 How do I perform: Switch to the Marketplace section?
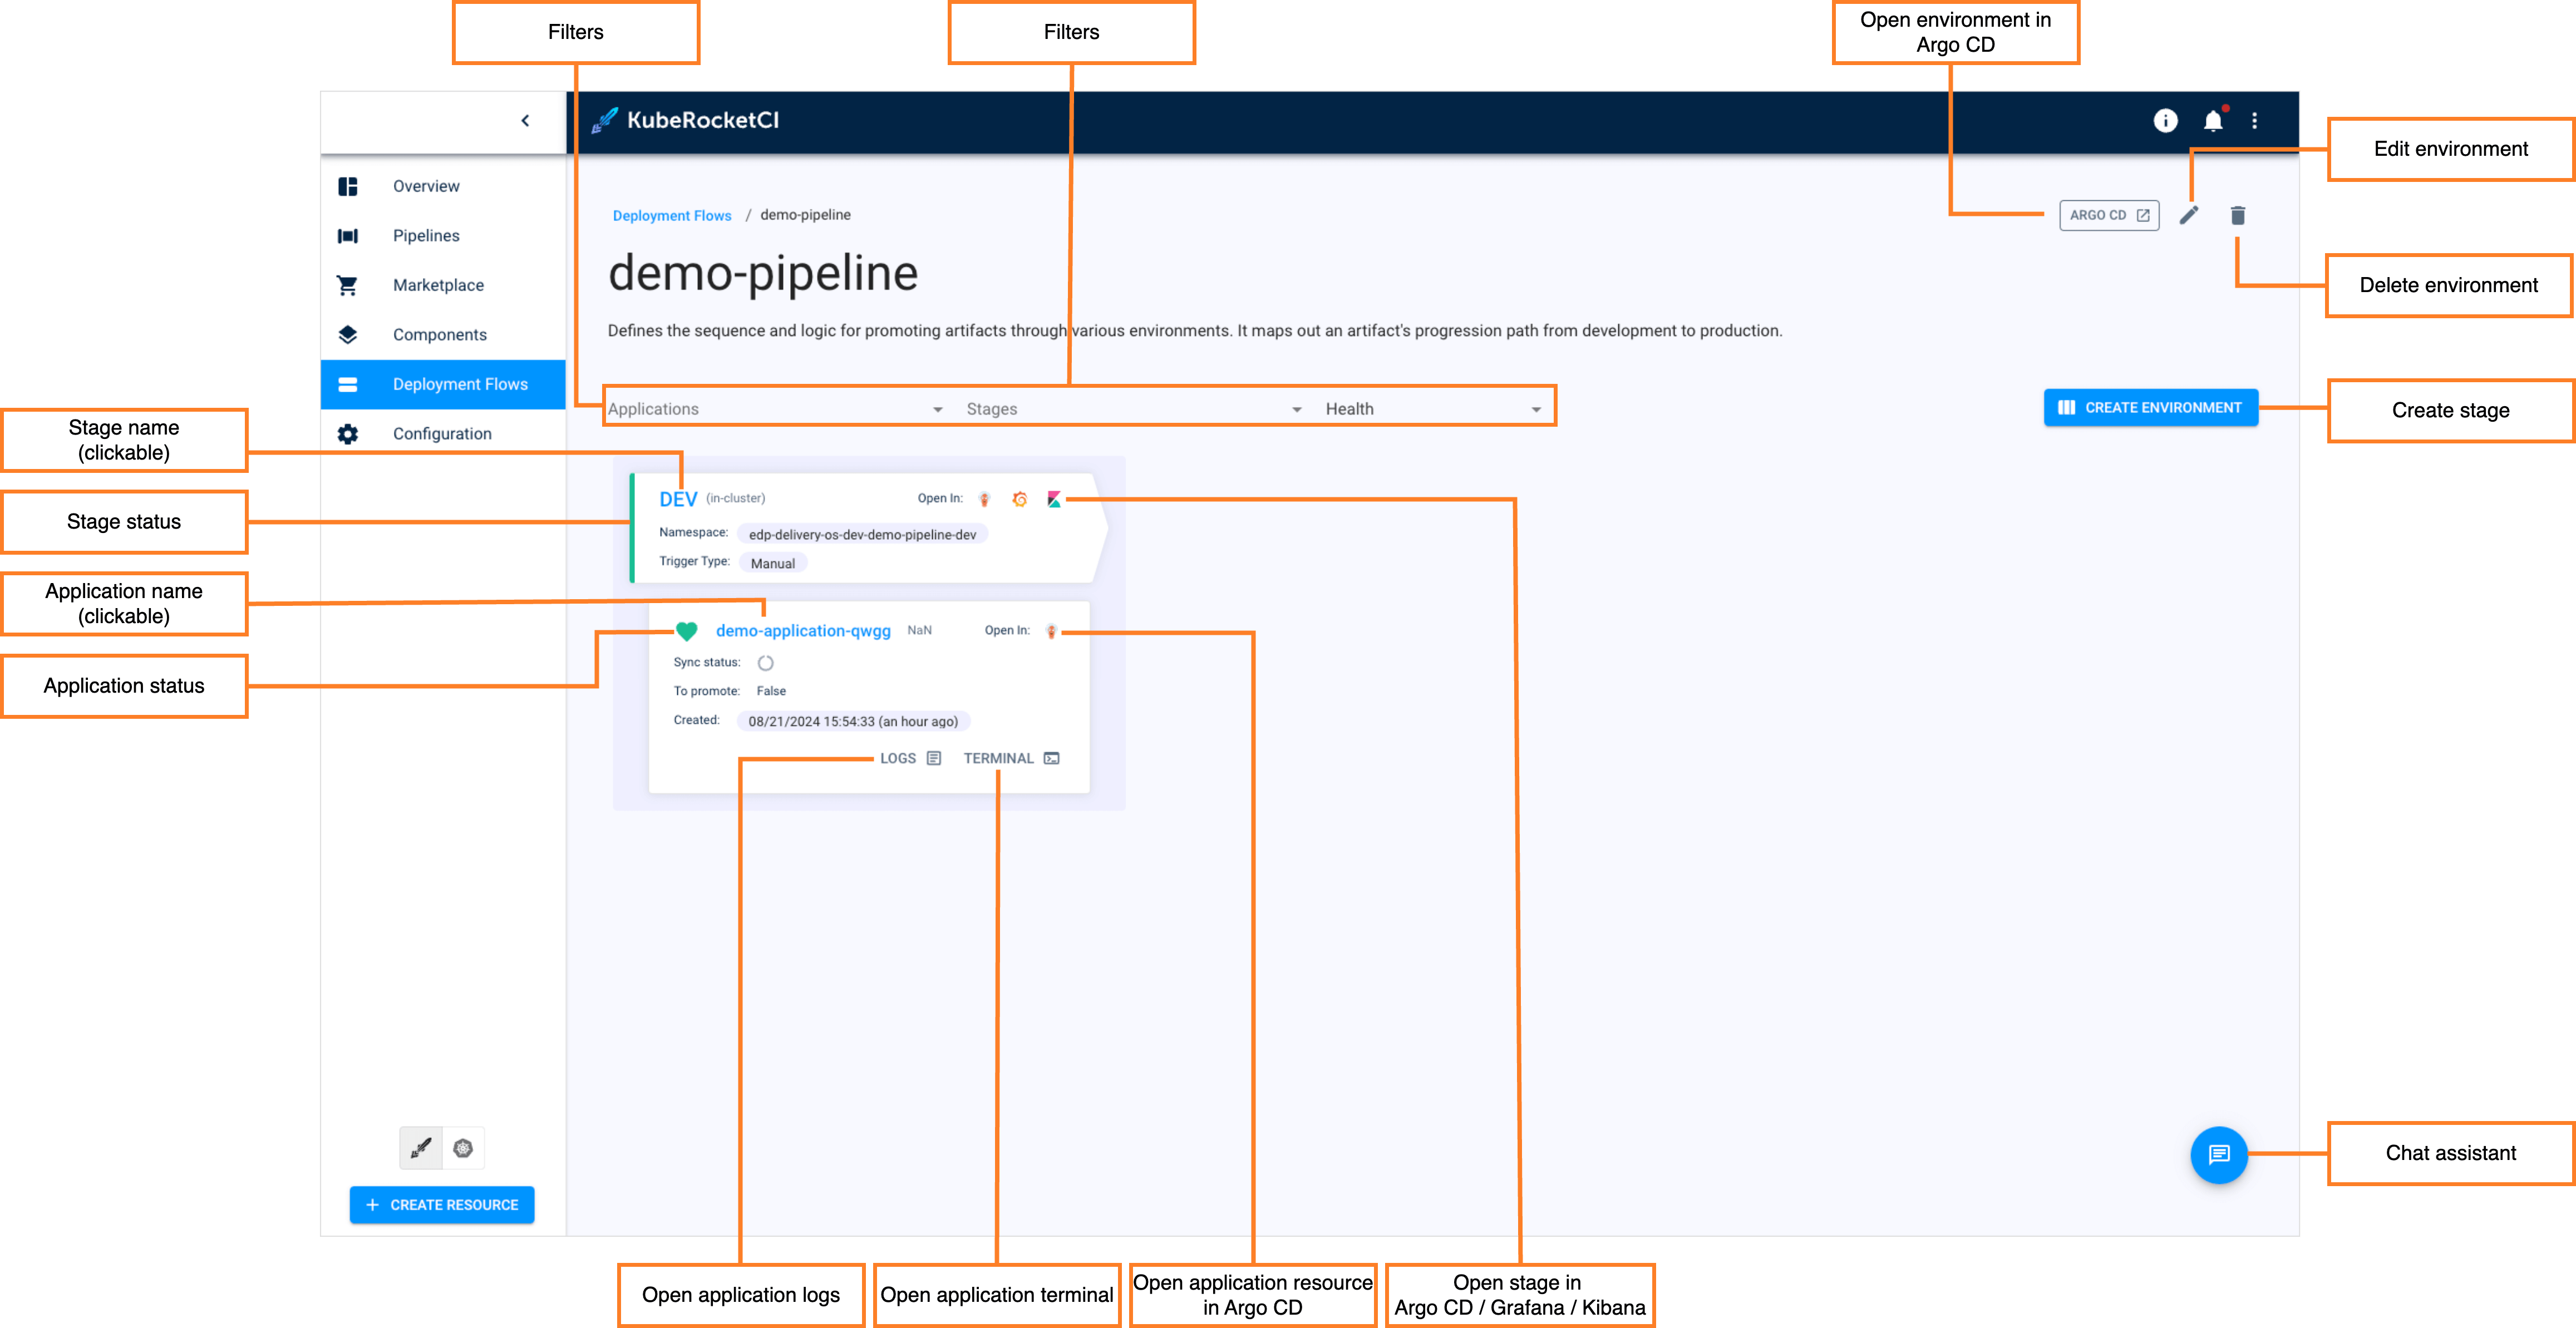click(x=437, y=285)
